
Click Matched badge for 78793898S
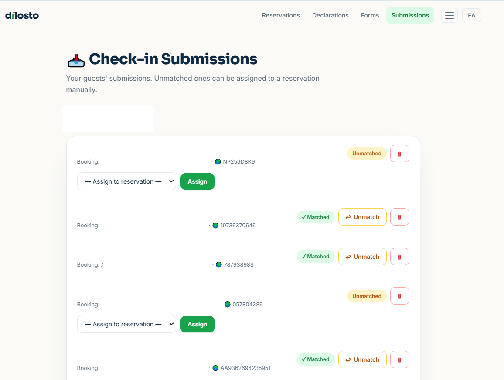[x=316, y=257]
